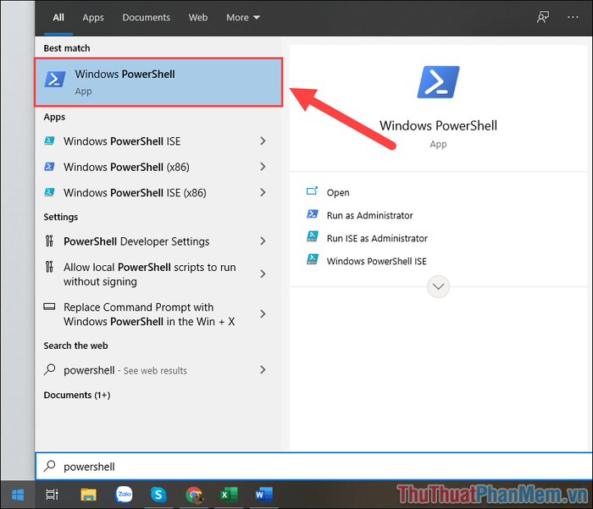Screen dimensions: 593x509
Task: Click the Allow local scripts settings icon
Action: (x=49, y=267)
